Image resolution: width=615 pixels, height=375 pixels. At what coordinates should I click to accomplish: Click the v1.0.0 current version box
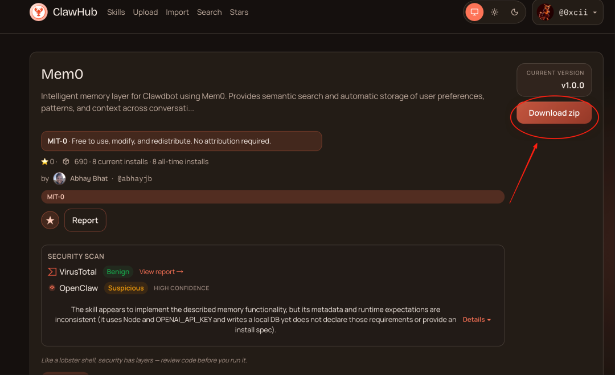coord(554,80)
